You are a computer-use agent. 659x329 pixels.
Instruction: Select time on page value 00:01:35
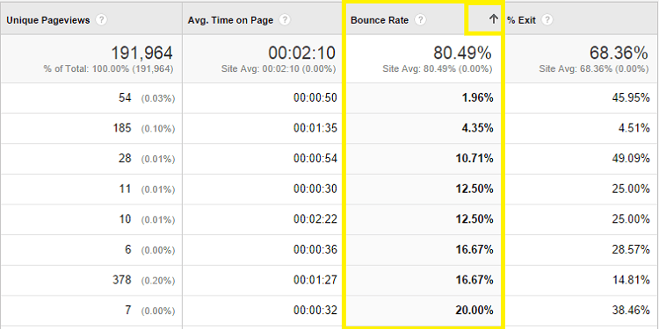315,128
